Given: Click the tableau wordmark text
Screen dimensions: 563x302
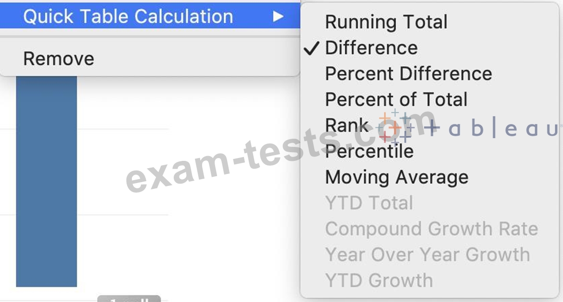Looking at the screenshot, I should click(491, 128).
